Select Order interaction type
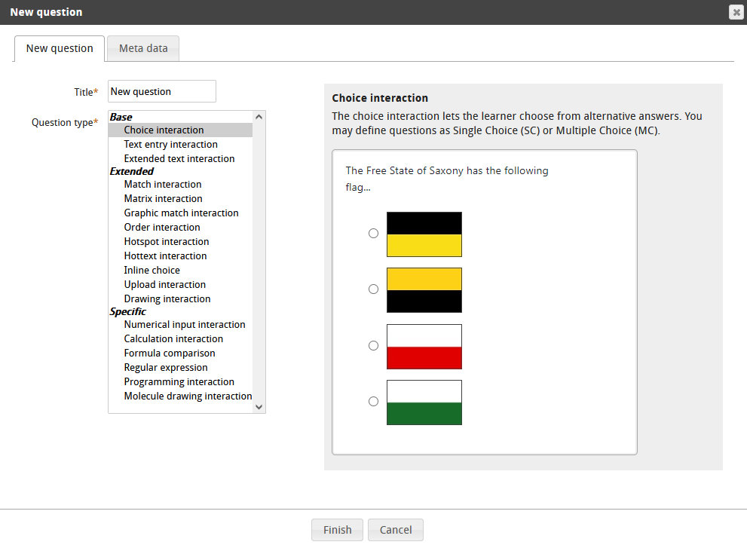 [181, 227]
